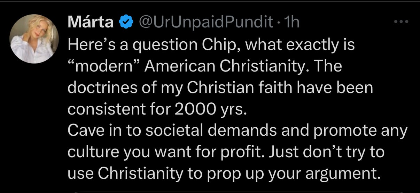Click the display name Márta
420x193 pixels.
pyautogui.click(x=91, y=23)
